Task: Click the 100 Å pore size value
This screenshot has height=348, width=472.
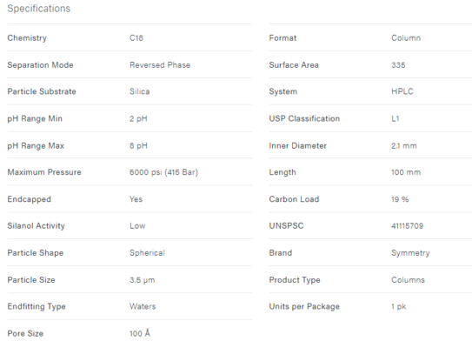Action: point(140,333)
